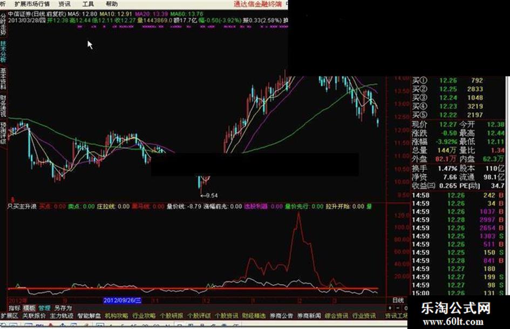Click the plus button beside 日线 row
Image resolution: width=510 pixels, height=329 pixels.
click(390, 308)
